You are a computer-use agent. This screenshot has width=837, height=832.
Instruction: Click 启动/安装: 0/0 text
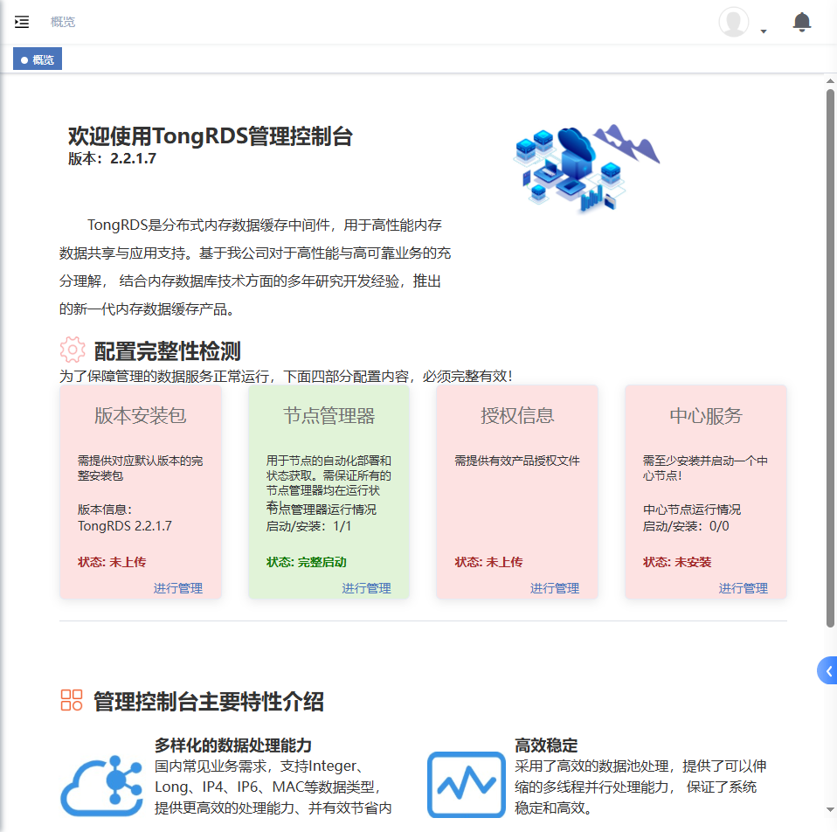tap(685, 526)
